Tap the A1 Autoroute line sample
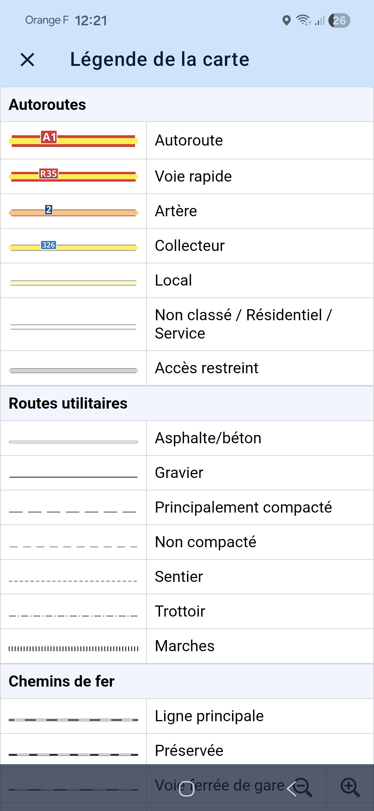Image resolution: width=374 pixels, height=811 pixels. (x=73, y=140)
